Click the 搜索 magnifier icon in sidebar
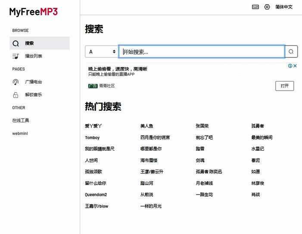The width and height of the screenshot is (302, 234). [16, 43]
